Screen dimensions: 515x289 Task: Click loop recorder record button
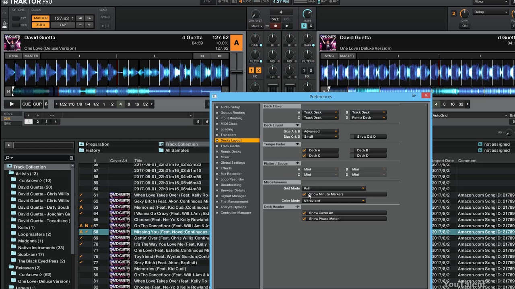click(x=275, y=26)
